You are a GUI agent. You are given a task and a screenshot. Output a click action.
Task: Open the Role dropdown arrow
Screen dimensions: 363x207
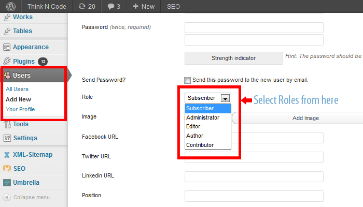pos(225,98)
